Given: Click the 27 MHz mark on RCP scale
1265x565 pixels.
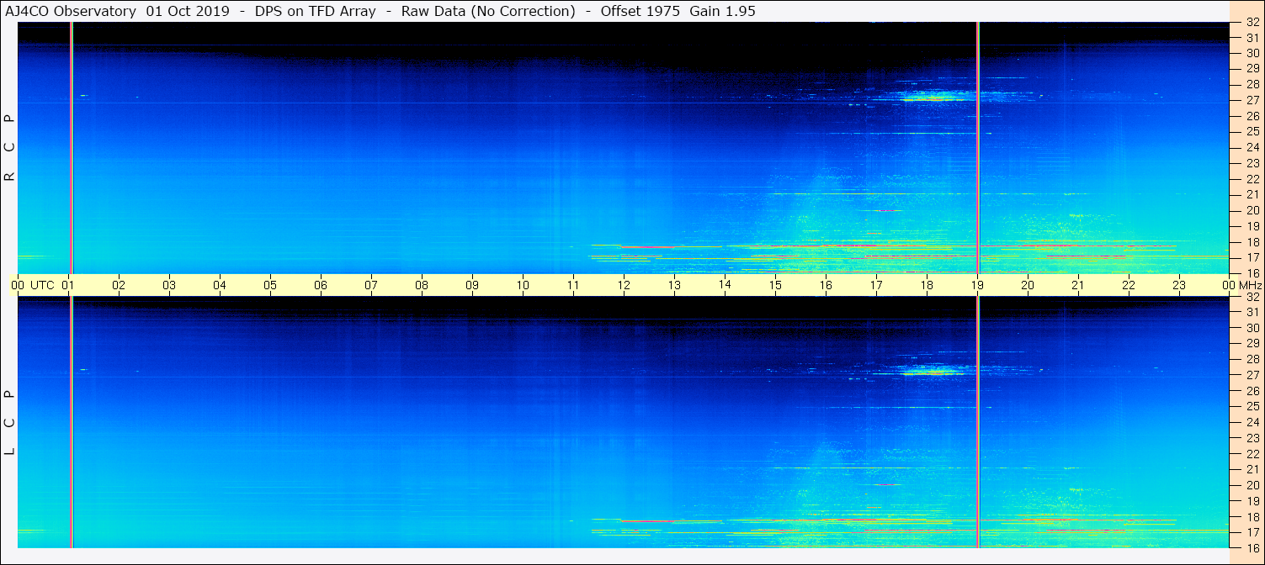Looking at the screenshot, I should pyautogui.click(x=1252, y=100).
